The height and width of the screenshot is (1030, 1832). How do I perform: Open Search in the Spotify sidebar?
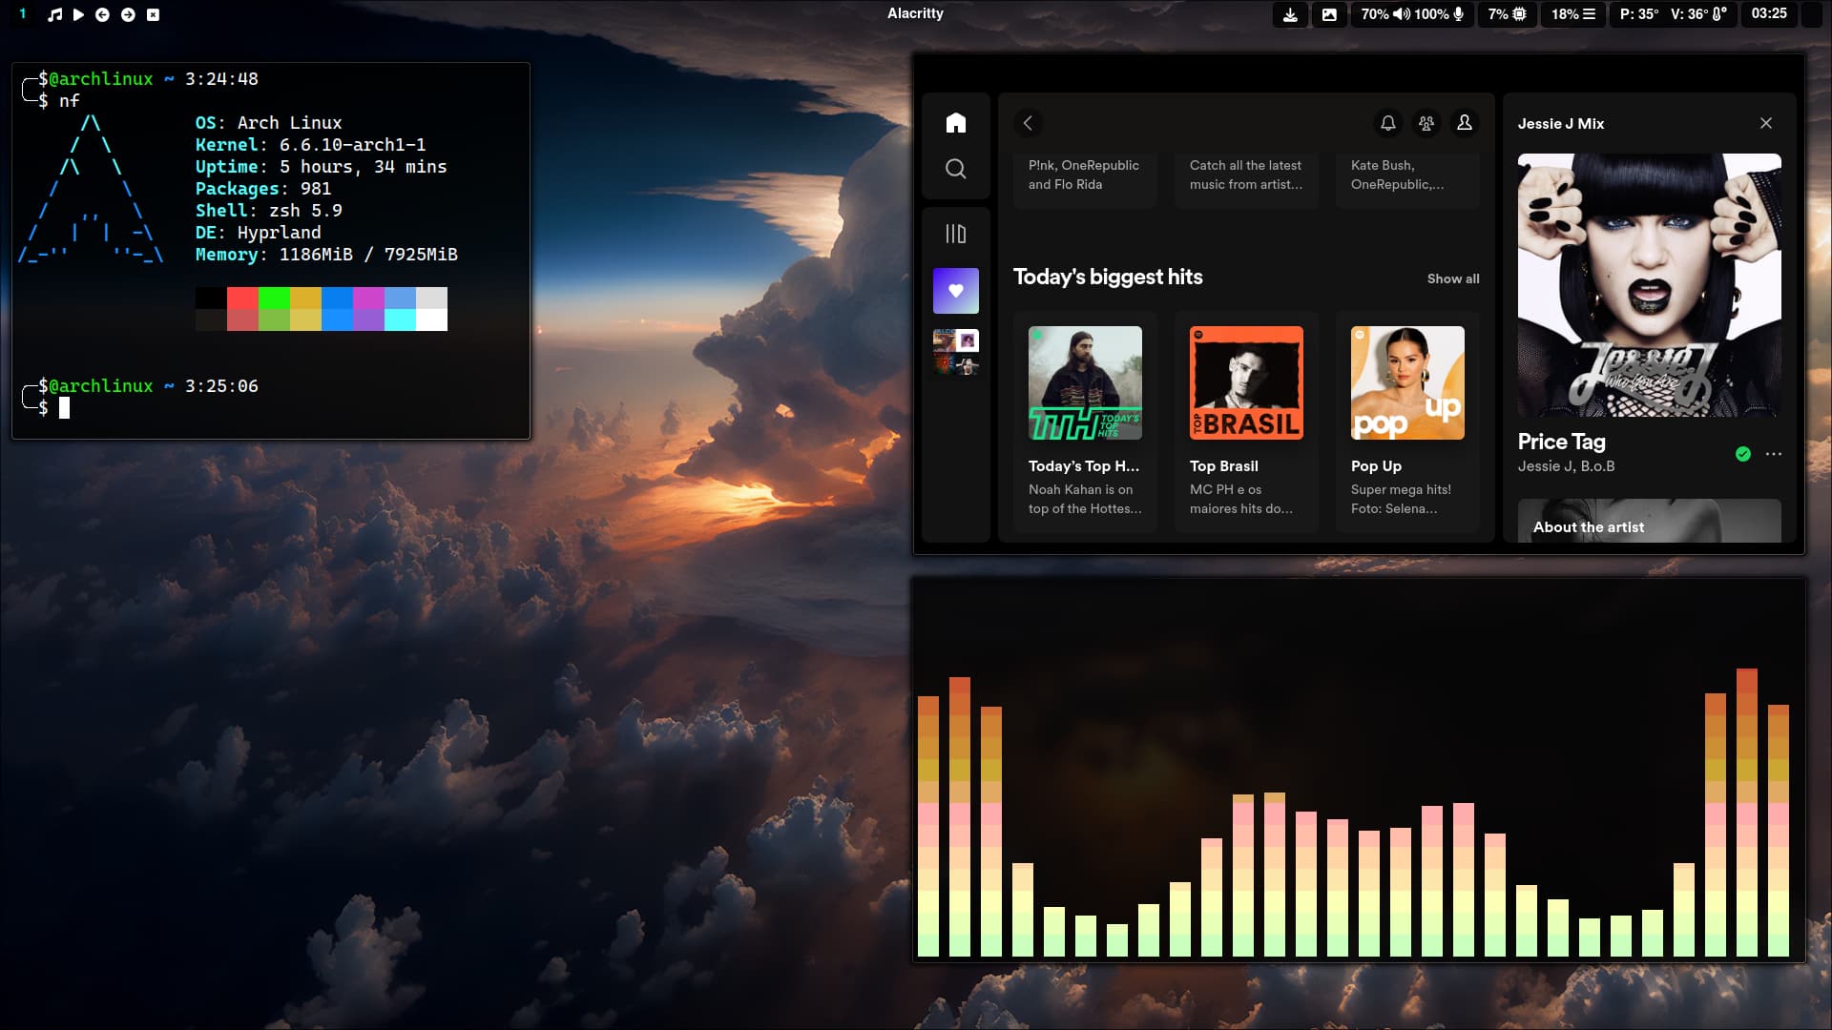coord(955,169)
